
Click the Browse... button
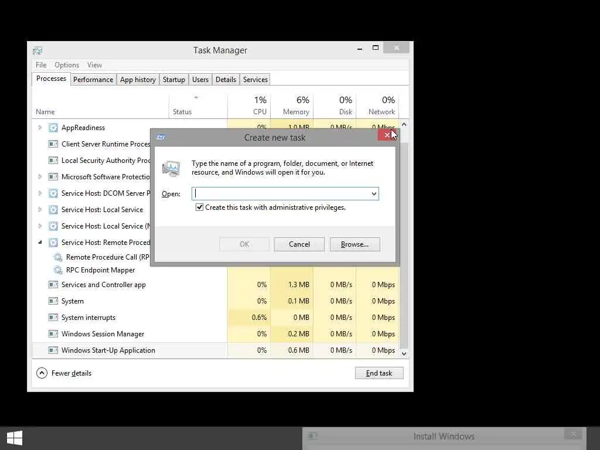pos(354,244)
